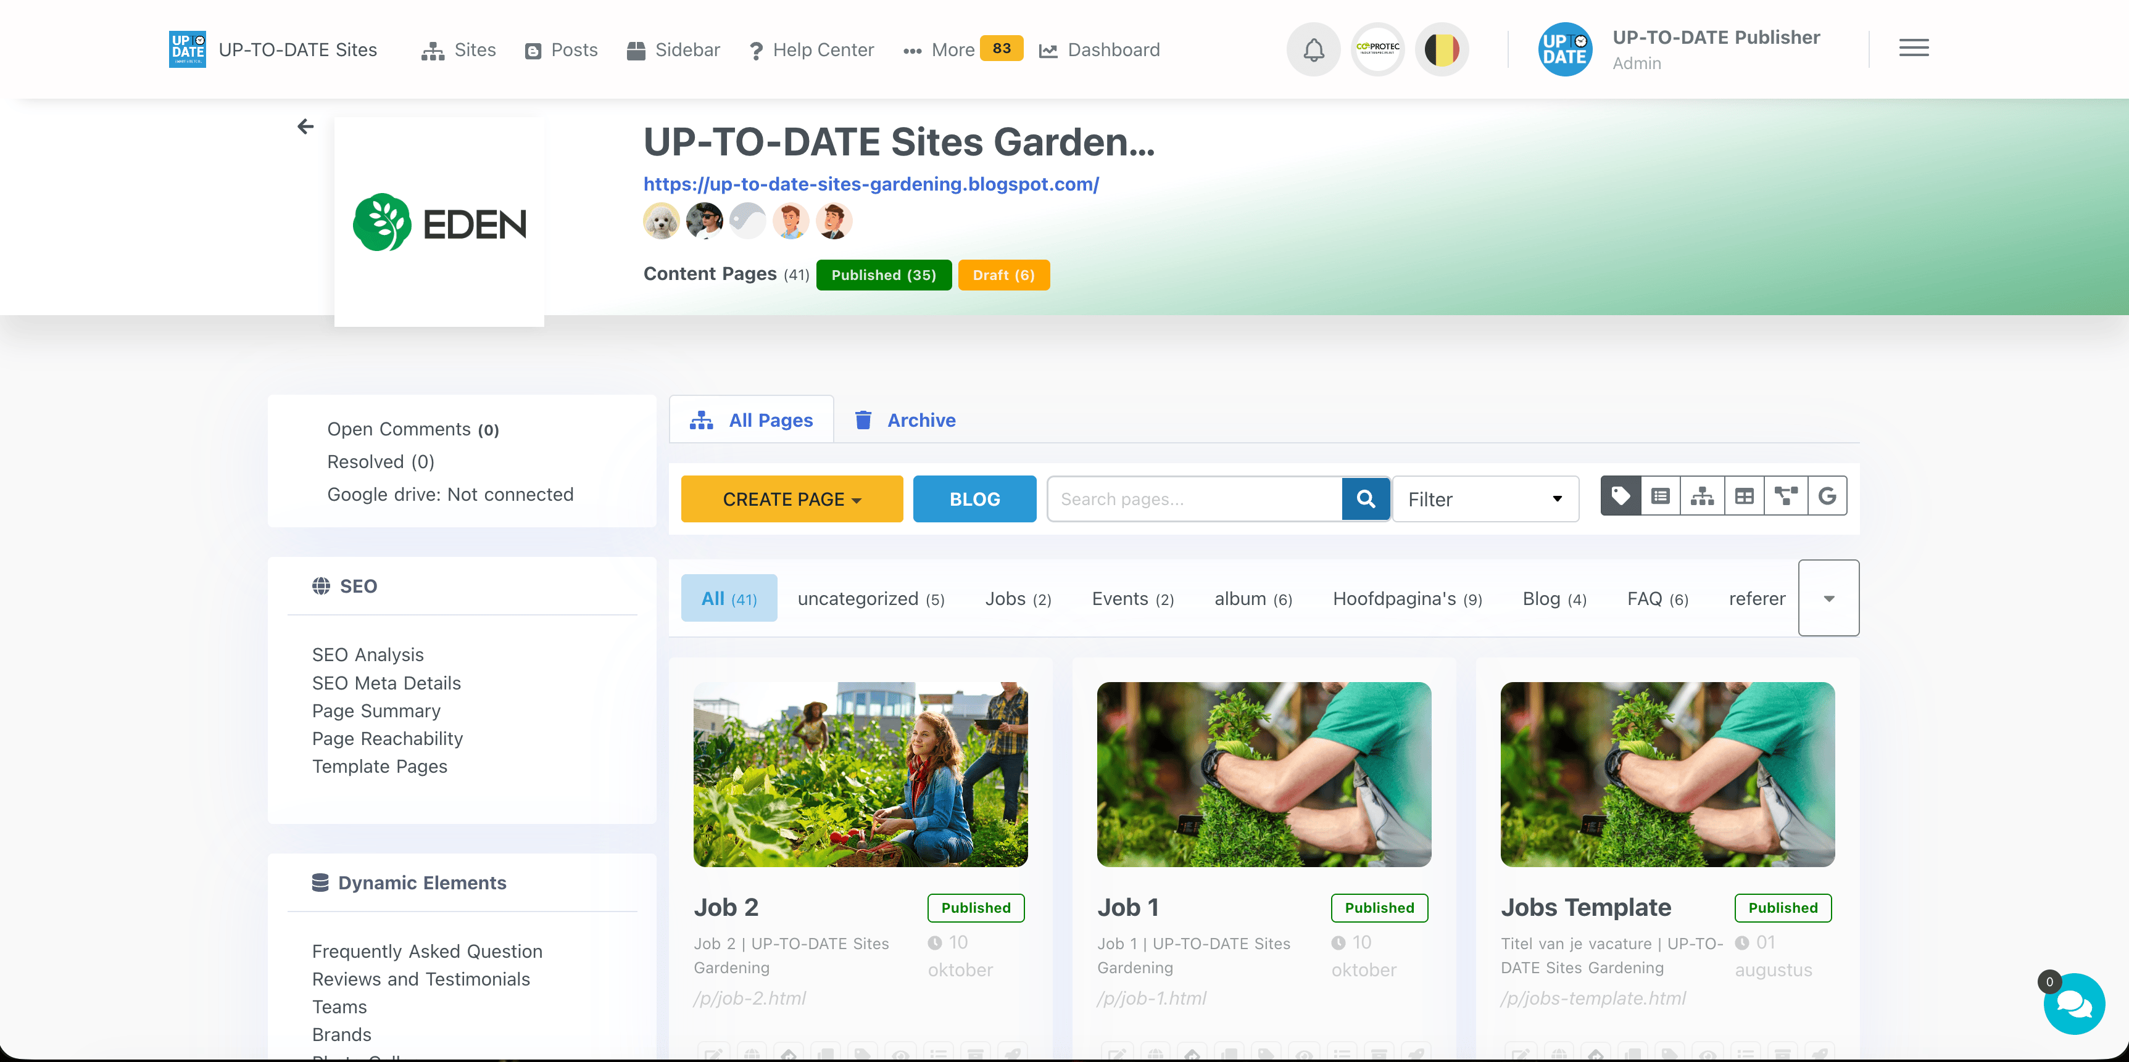
Task: Open SEO Analysis
Action: pos(368,654)
